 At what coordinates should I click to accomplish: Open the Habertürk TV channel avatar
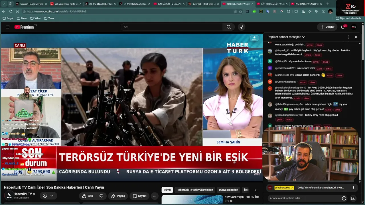(x=9, y=196)
